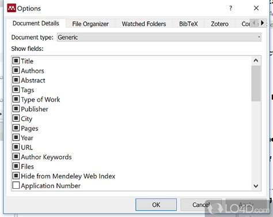The image size is (273, 217).
Task: Toggle the Tags field checkbox
Action: pos(16,89)
